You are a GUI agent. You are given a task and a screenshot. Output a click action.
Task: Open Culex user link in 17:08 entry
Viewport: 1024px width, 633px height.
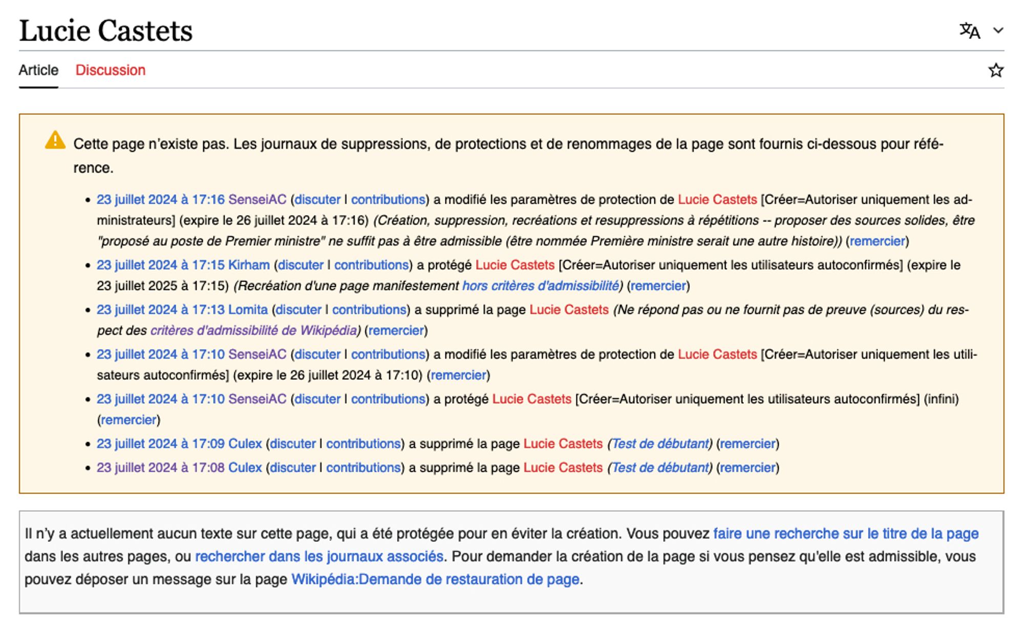(x=245, y=468)
